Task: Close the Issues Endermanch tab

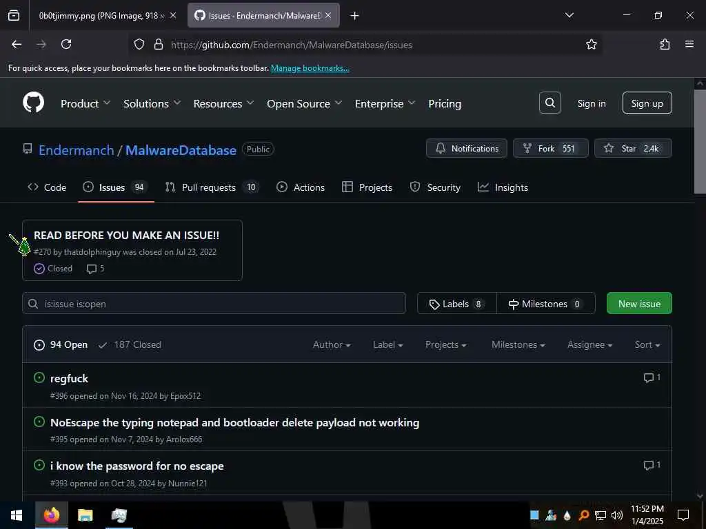Action: pyautogui.click(x=328, y=16)
